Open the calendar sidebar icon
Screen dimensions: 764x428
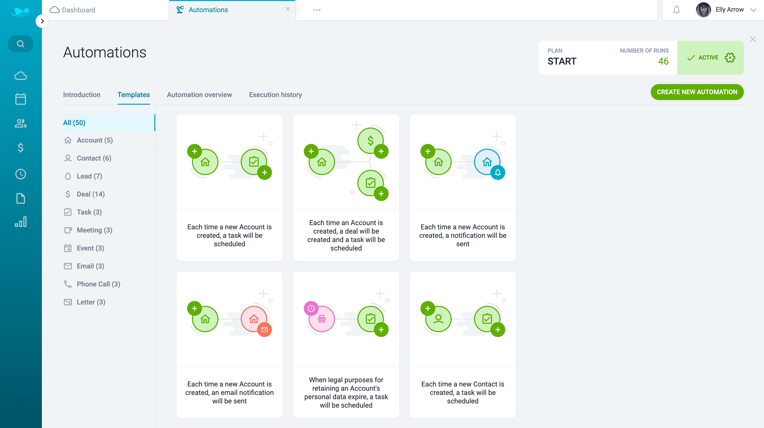20,99
